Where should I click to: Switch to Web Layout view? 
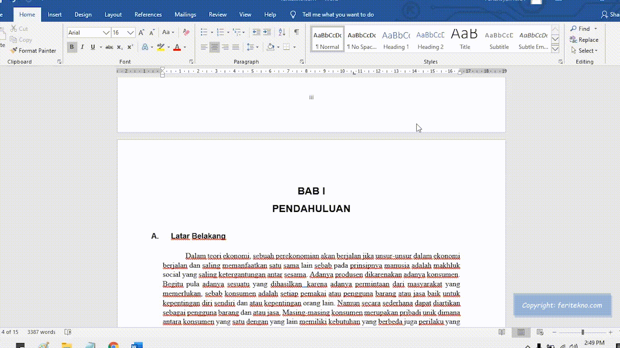pyautogui.click(x=540, y=332)
